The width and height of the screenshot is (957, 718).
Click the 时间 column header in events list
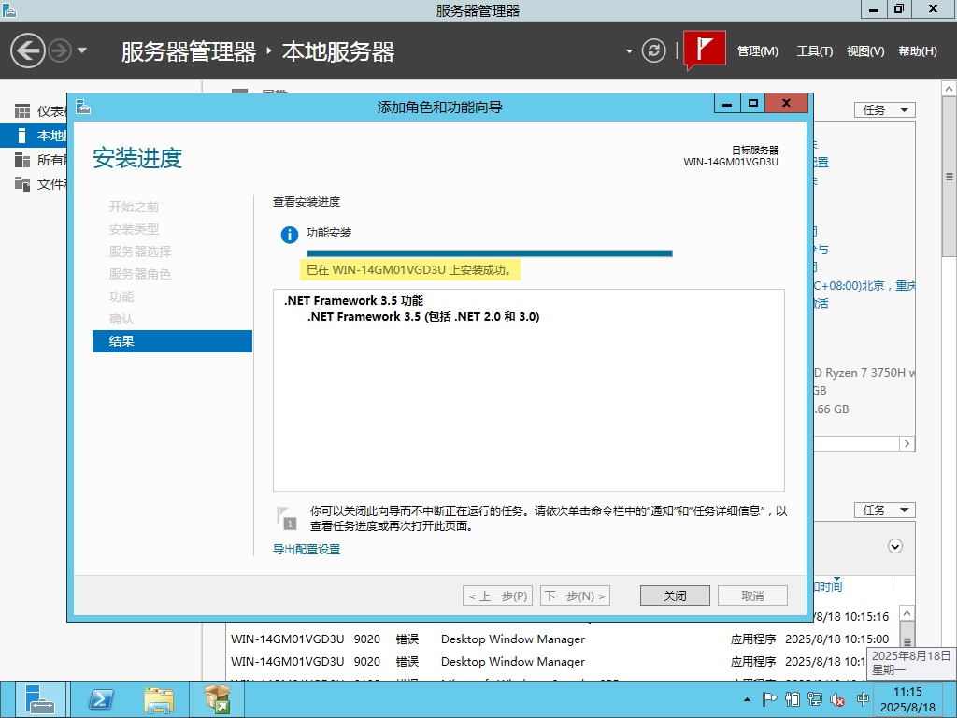pyautogui.click(x=828, y=587)
